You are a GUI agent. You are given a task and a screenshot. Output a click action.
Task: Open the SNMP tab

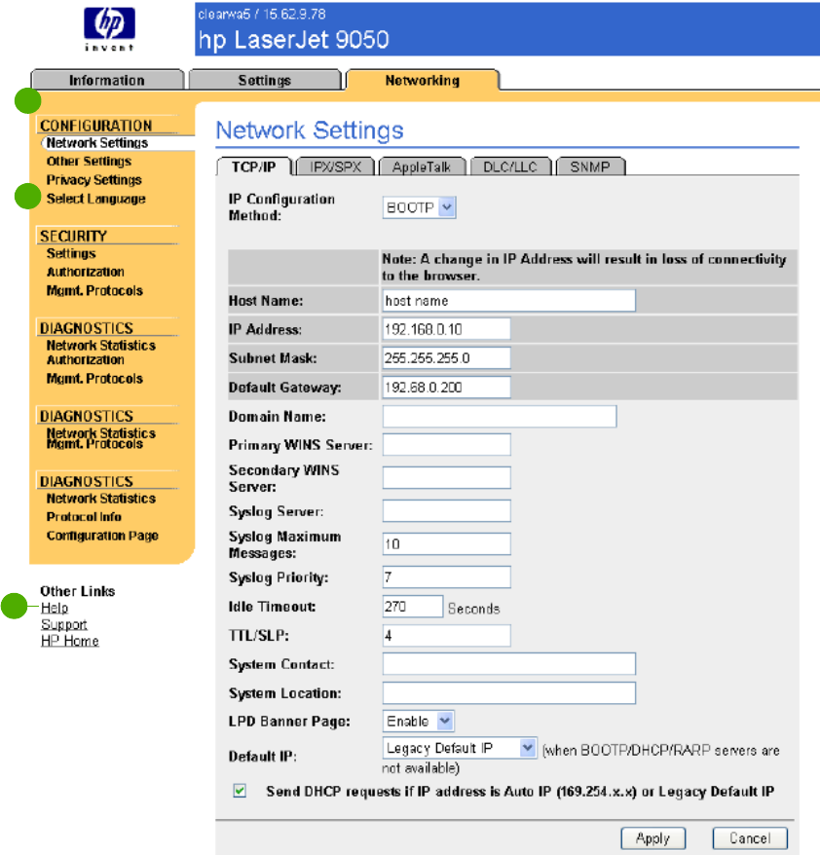coord(590,167)
